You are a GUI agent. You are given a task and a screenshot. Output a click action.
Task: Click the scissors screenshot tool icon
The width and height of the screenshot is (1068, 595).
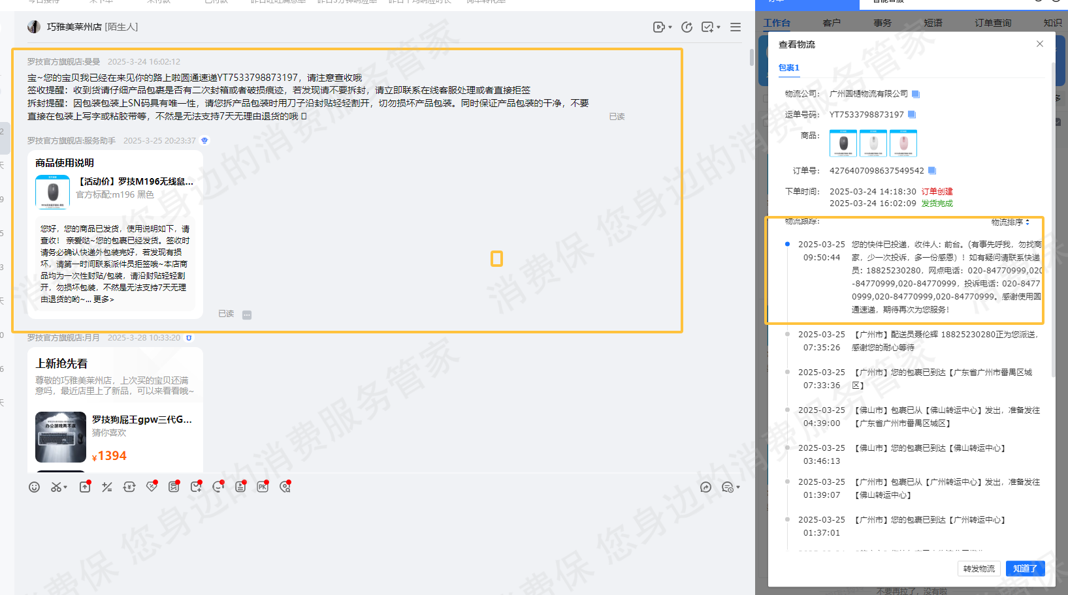(x=56, y=487)
